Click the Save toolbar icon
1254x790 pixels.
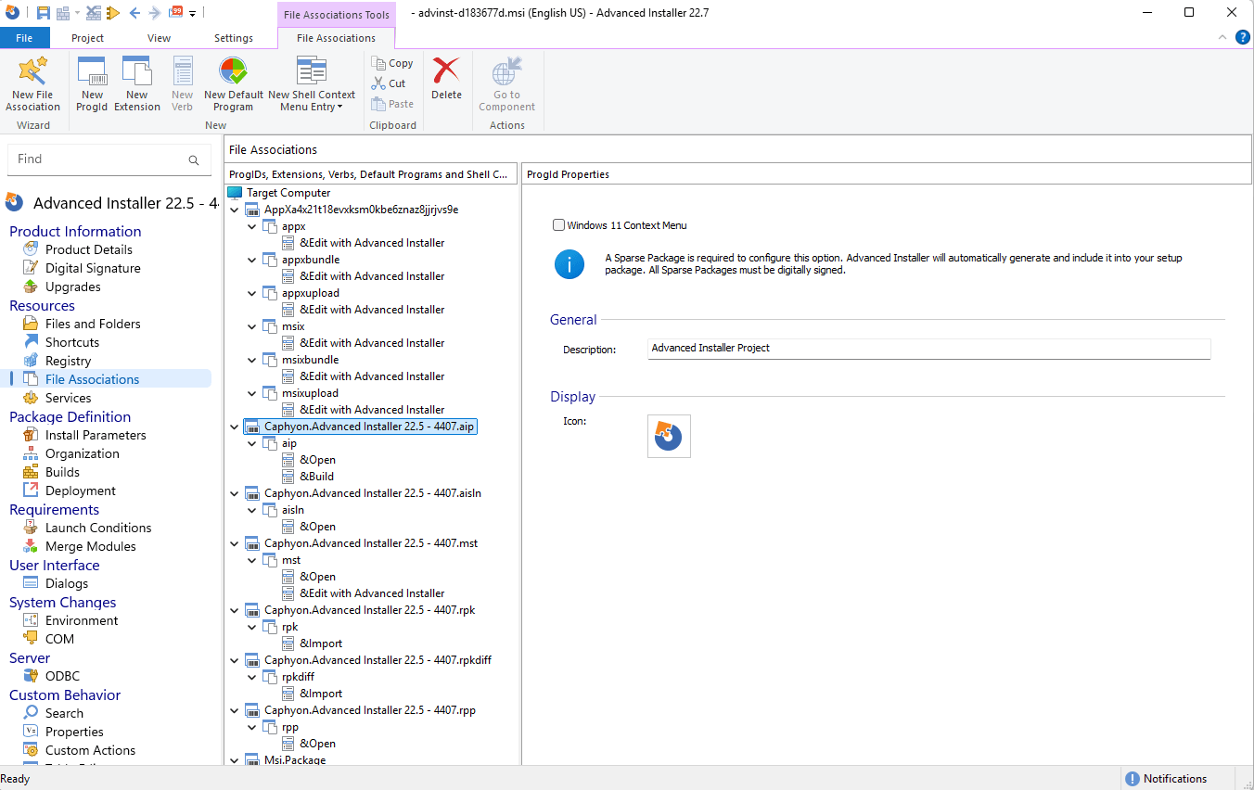pyautogui.click(x=44, y=12)
